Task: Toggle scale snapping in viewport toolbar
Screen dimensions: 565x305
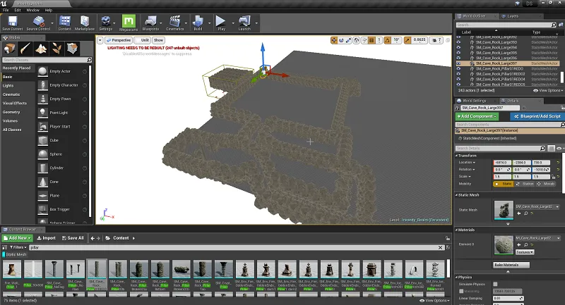Action: click(408, 40)
